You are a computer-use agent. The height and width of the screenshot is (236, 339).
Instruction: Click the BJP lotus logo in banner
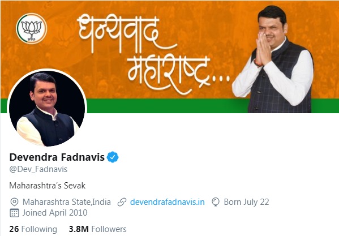32,28
